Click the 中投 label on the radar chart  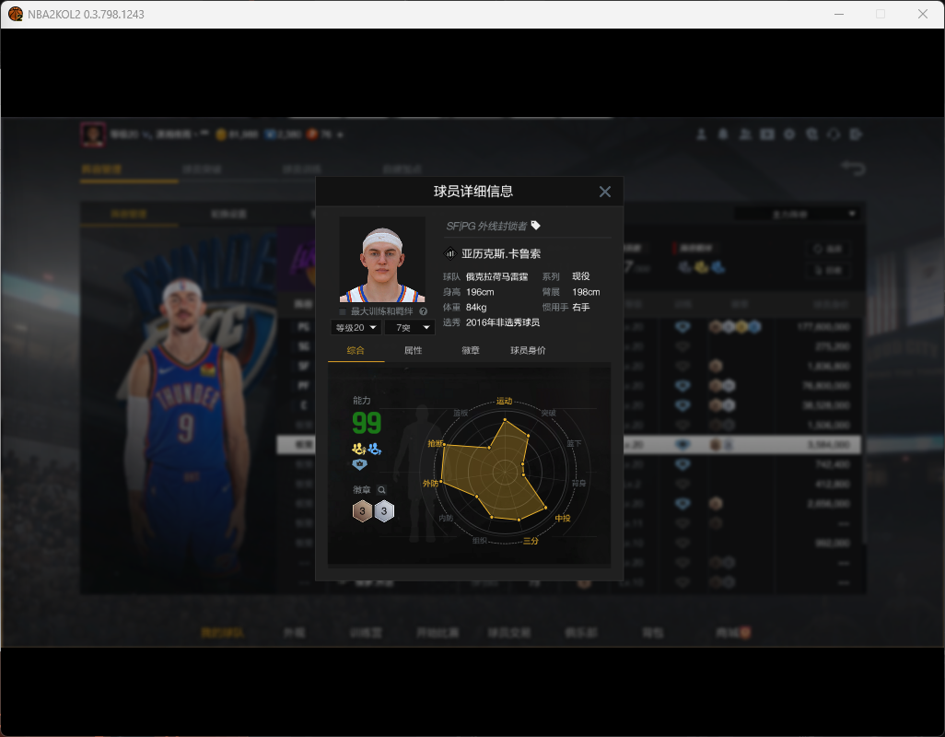coord(563,519)
